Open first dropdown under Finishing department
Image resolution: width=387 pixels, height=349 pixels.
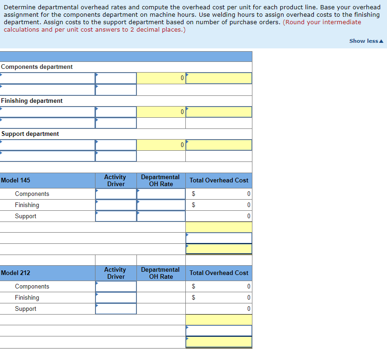[48, 112]
